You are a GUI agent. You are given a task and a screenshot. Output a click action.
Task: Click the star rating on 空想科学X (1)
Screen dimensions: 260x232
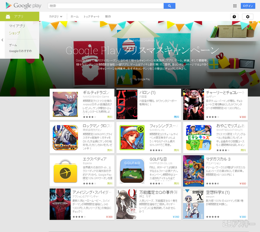(x=213, y=217)
